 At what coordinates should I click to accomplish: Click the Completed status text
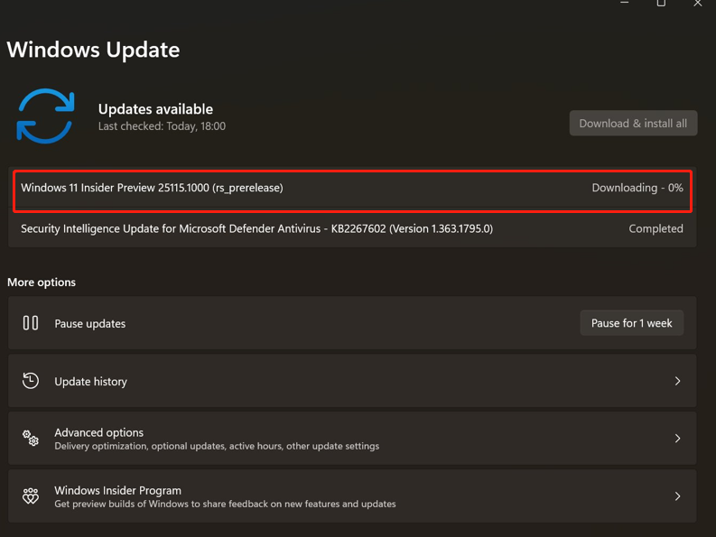tap(656, 228)
